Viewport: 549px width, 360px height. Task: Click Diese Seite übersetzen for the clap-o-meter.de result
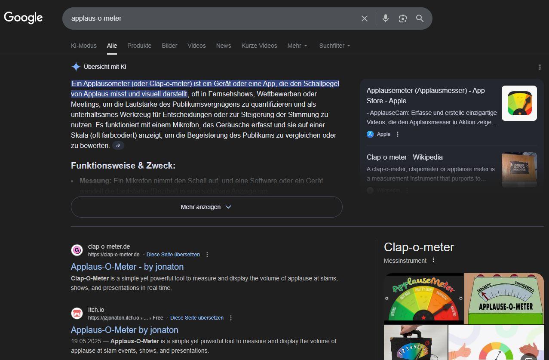click(173, 255)
